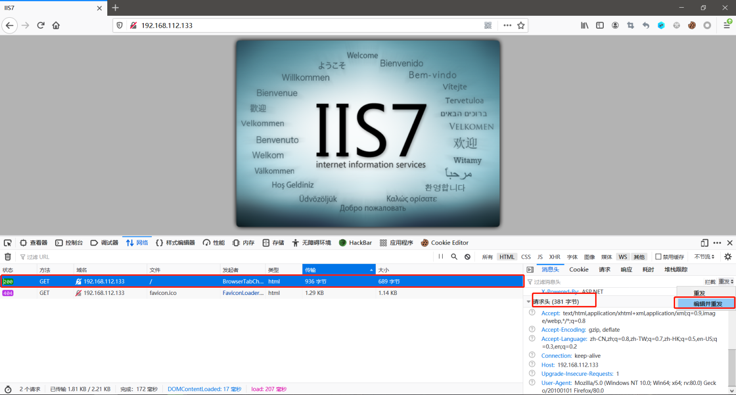
Task: Pause network log recording
Action: (441, 257)
